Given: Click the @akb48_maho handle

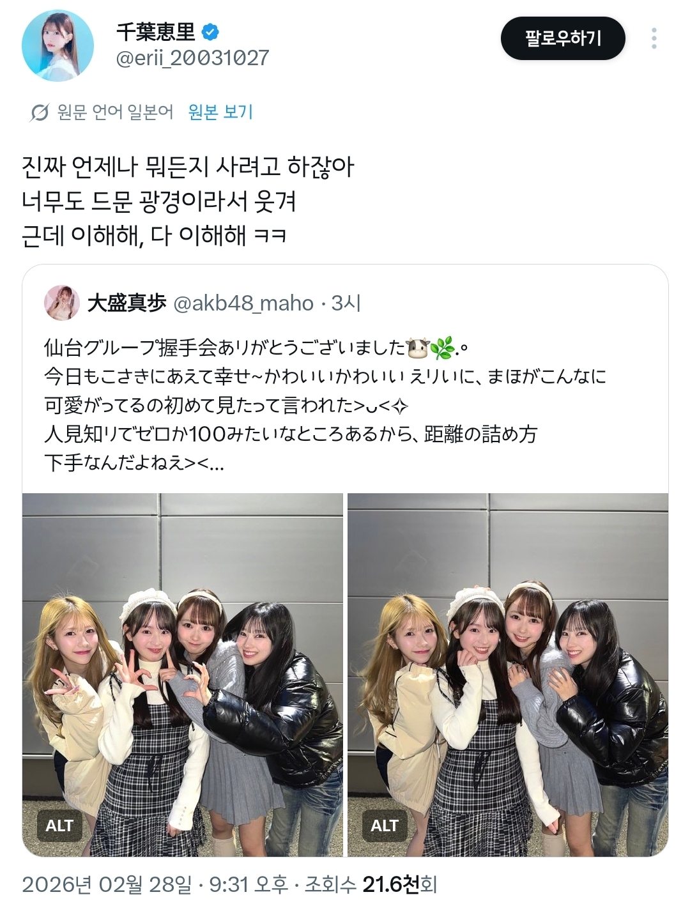Looking at the screenshot, I should pos(243,303).
